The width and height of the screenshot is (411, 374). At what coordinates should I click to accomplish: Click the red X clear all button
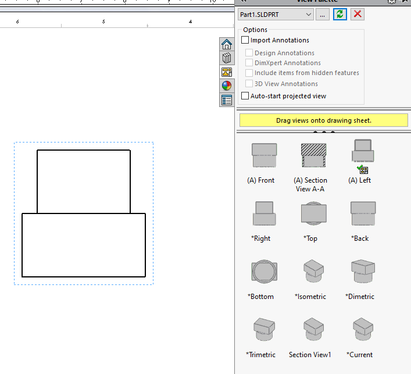click(x=358, y=14)
